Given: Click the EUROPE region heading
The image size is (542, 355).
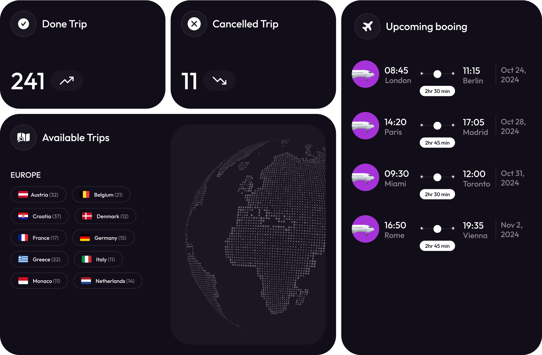Looking at the screenshot, I should (x=25, y=175).
